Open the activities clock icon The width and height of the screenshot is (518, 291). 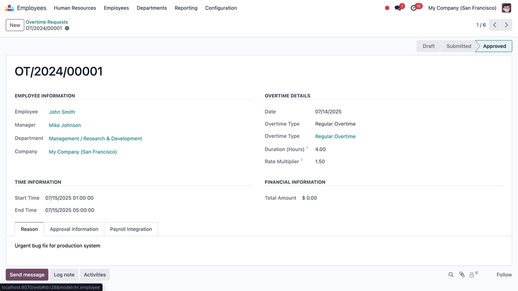pyautogui.click(x=413, y=8)
